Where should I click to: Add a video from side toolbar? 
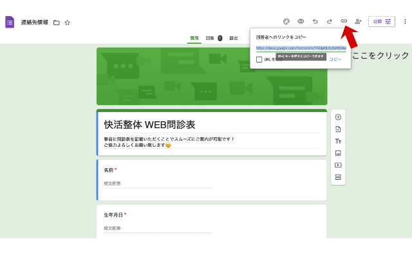(x=338, y=165)
